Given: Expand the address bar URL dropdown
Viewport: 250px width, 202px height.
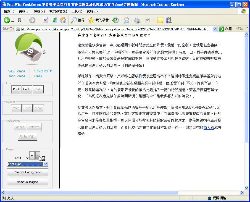Looking at the screenshot, I should pos(215,29).
